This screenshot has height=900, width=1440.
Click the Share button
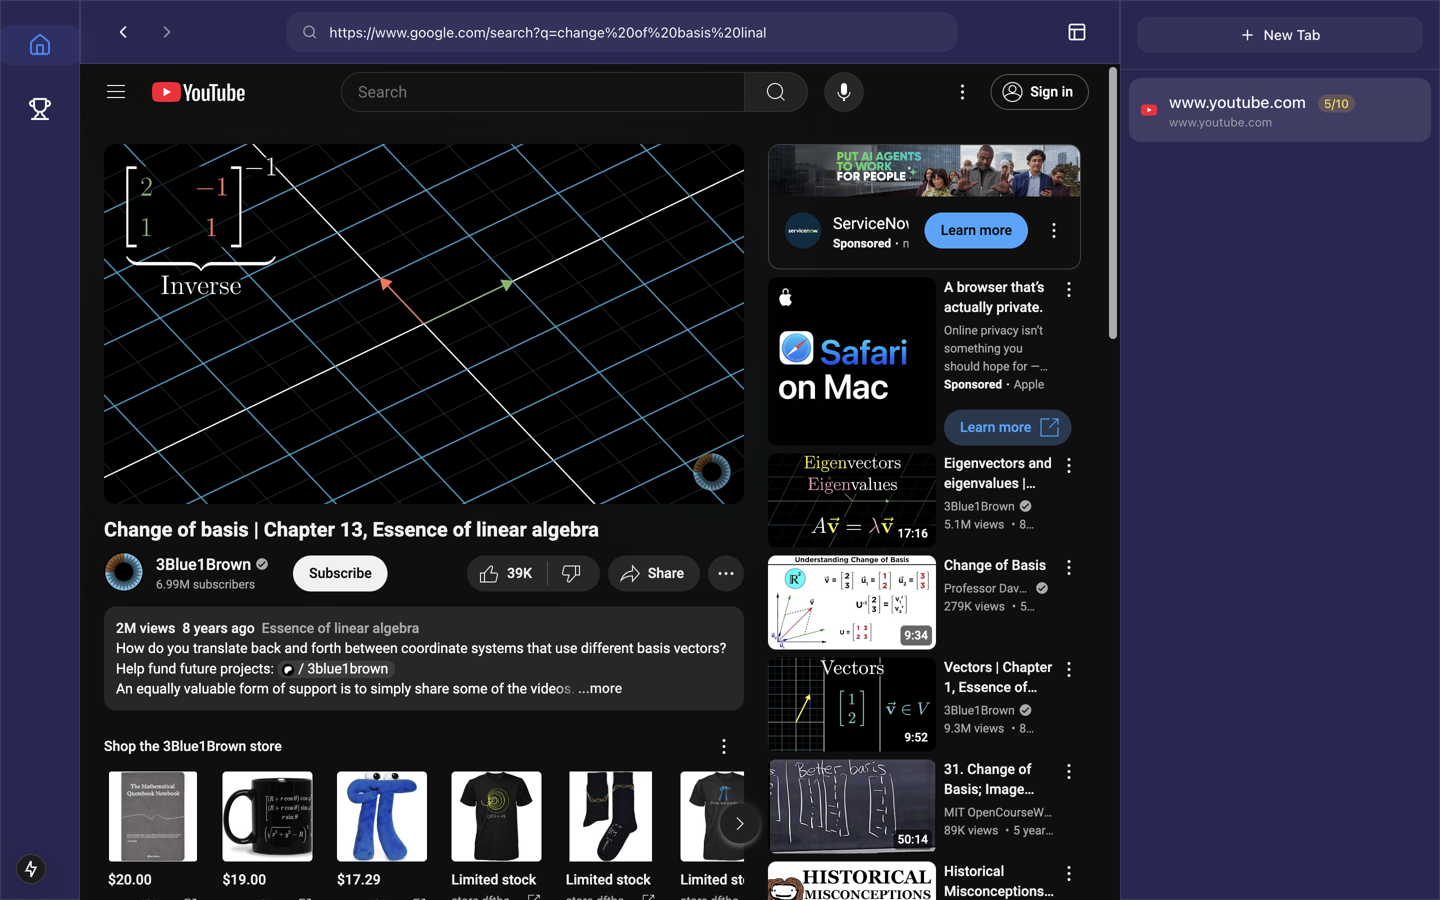click(x=653, y=573)
